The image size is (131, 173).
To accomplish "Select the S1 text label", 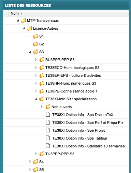I will point(41,36).
